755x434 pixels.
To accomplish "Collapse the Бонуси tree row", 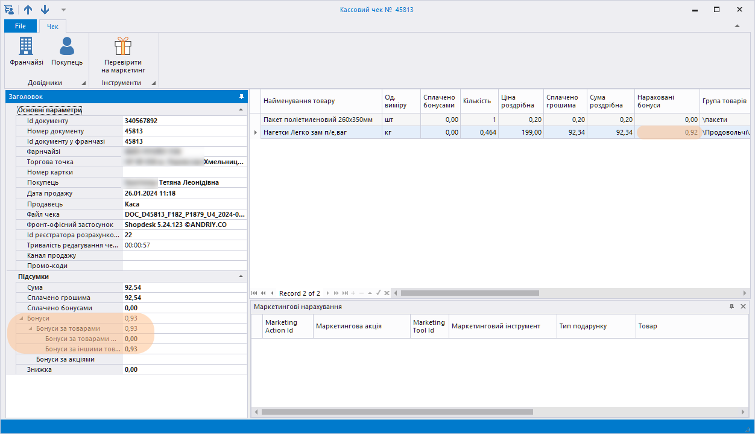I will click(22, 318).
